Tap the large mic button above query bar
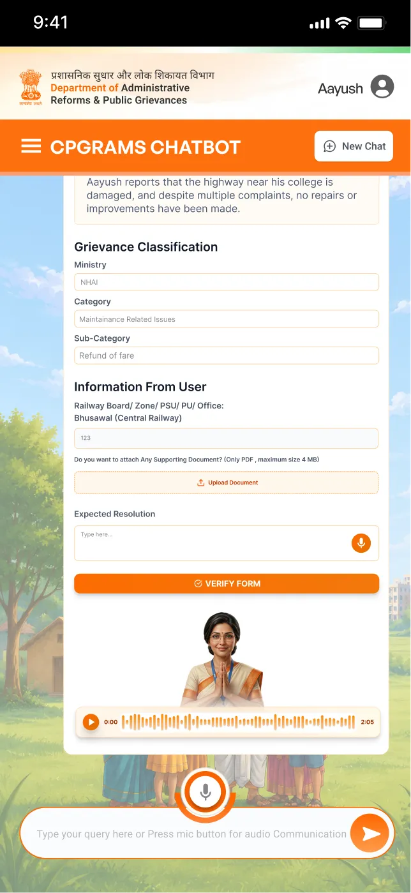The width and height of the screenshot is (411, 893). 205,792
